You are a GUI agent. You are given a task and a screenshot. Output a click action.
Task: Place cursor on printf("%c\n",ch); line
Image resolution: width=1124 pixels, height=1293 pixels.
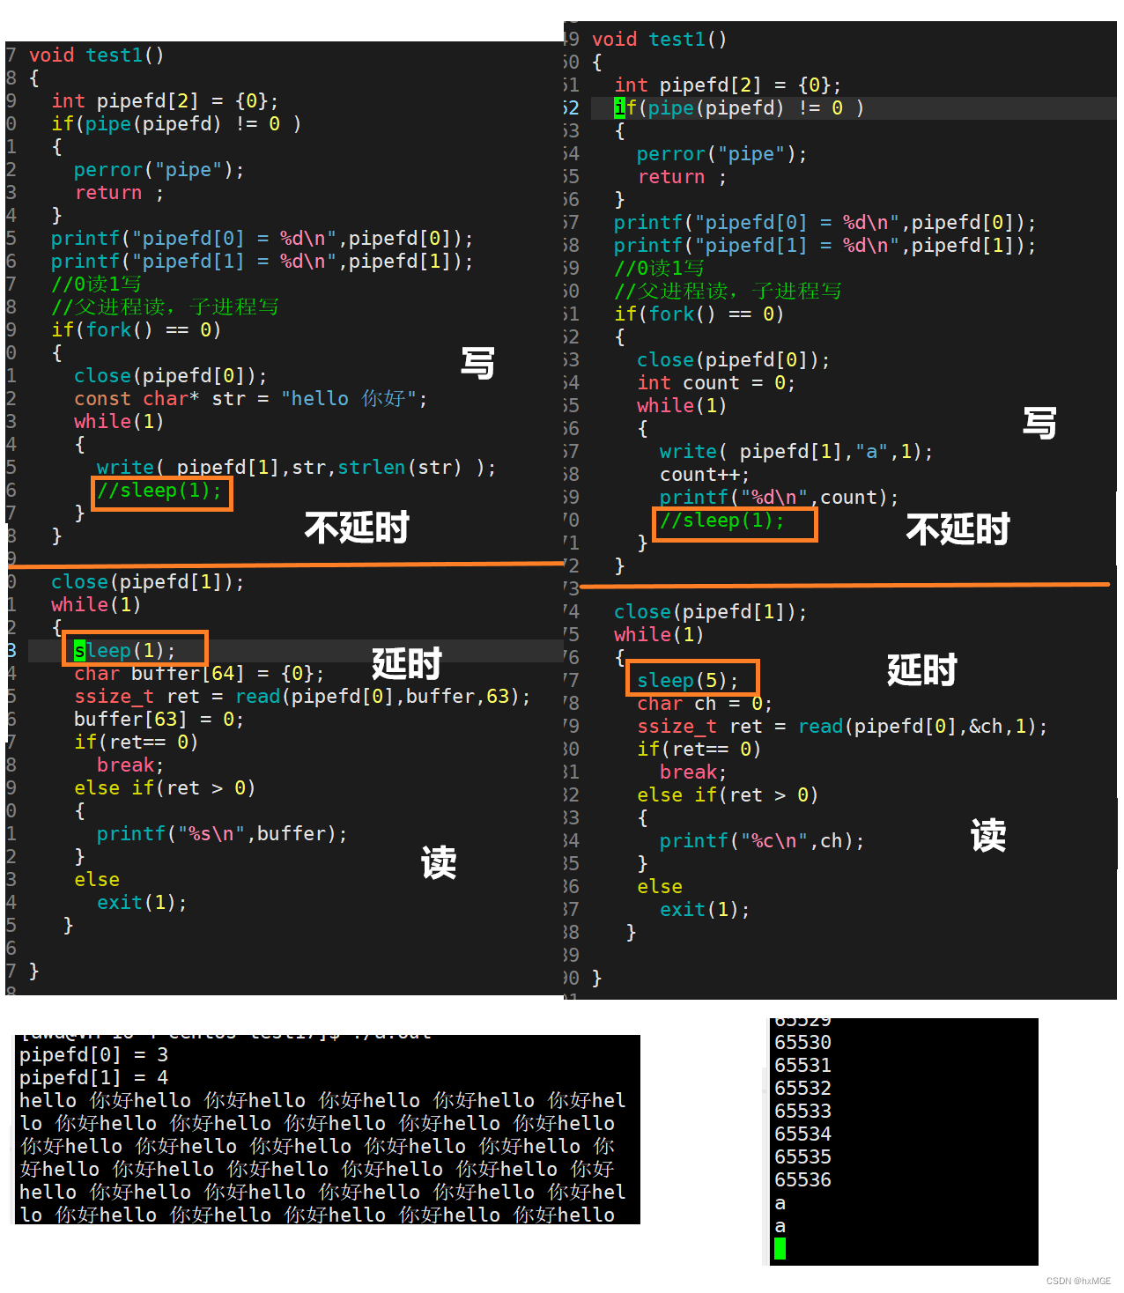click(762, 841)
